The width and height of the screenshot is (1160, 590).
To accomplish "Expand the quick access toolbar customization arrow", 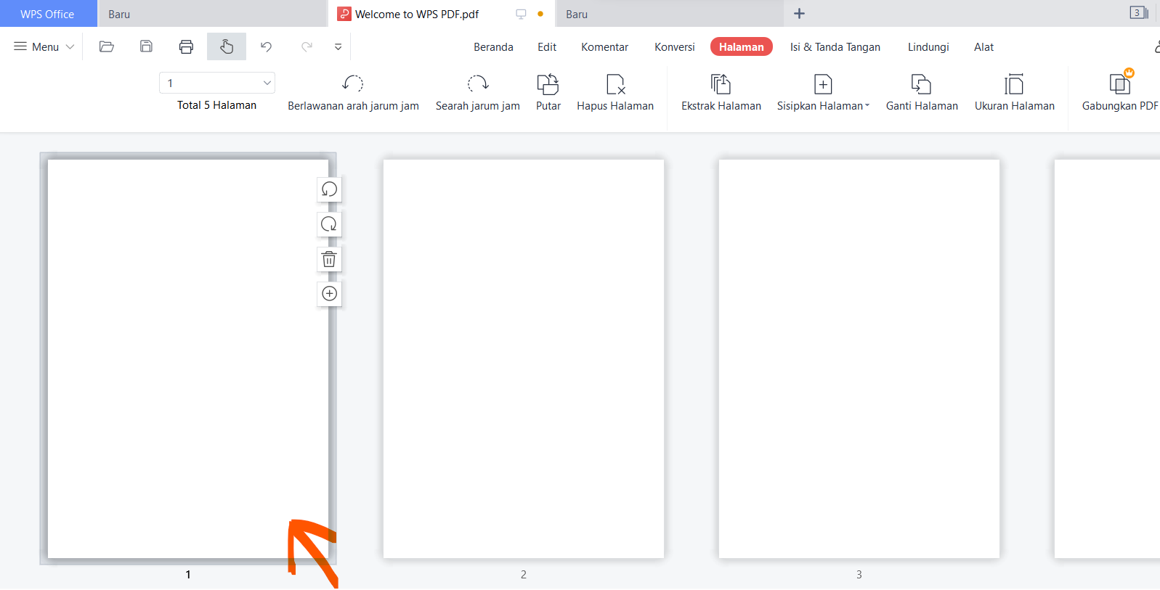I will tap(338, 46).
